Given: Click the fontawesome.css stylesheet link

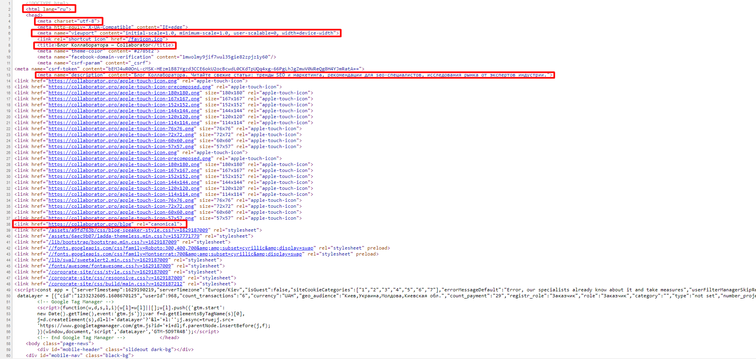Looking at the screenshot, I should [x=110, y=266].
